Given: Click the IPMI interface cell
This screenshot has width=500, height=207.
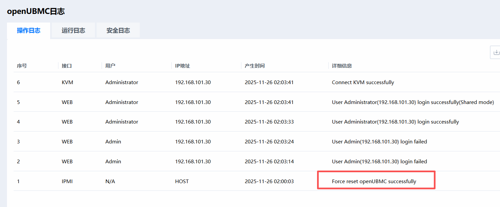Looking at the screenshot, I should point(67,181).
